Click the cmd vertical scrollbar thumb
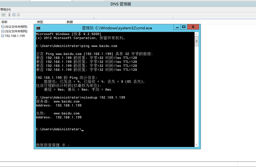256x167 pixels. pyautogui.click(x=197, y=41)
